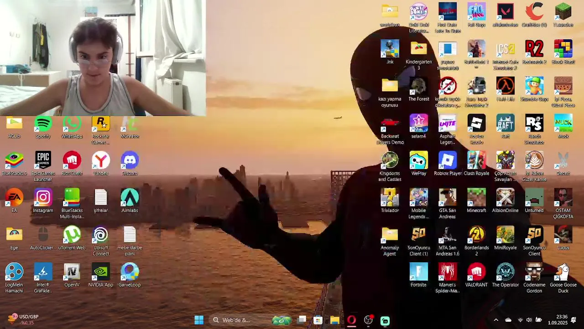This screenshot has width=584, height=329.
Task: Open File Explorer from the taskbar
Action: [x=335, y=320]
